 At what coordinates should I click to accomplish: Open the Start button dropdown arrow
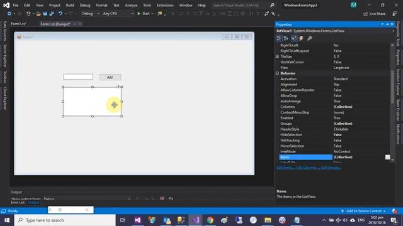coord(152,14)
